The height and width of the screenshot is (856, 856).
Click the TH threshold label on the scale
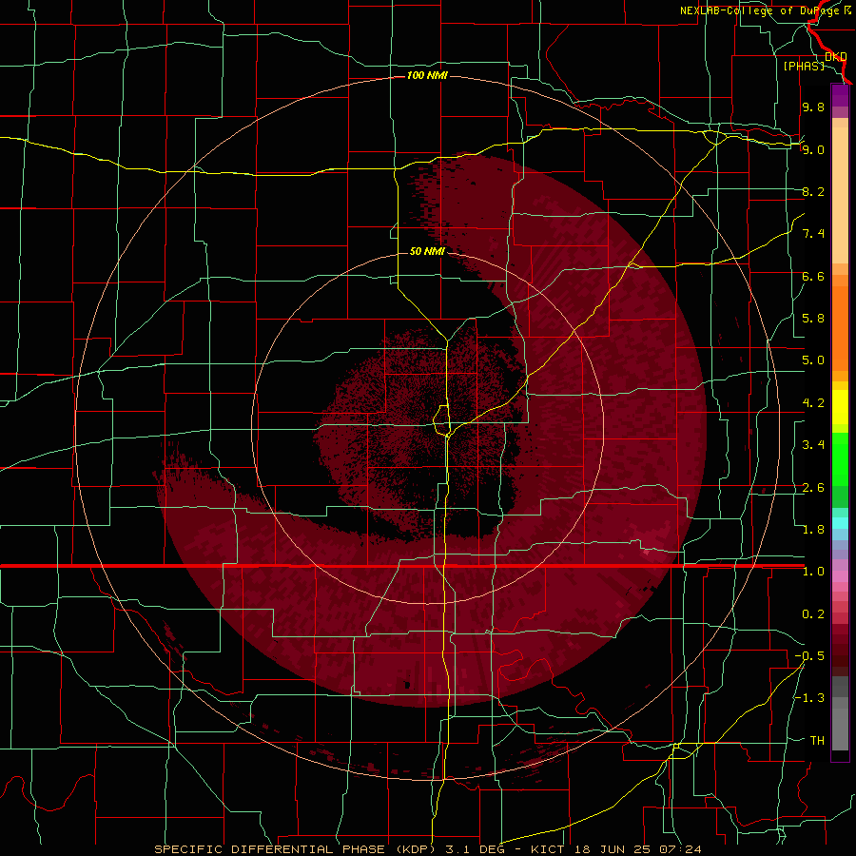(x=817, y=741)
